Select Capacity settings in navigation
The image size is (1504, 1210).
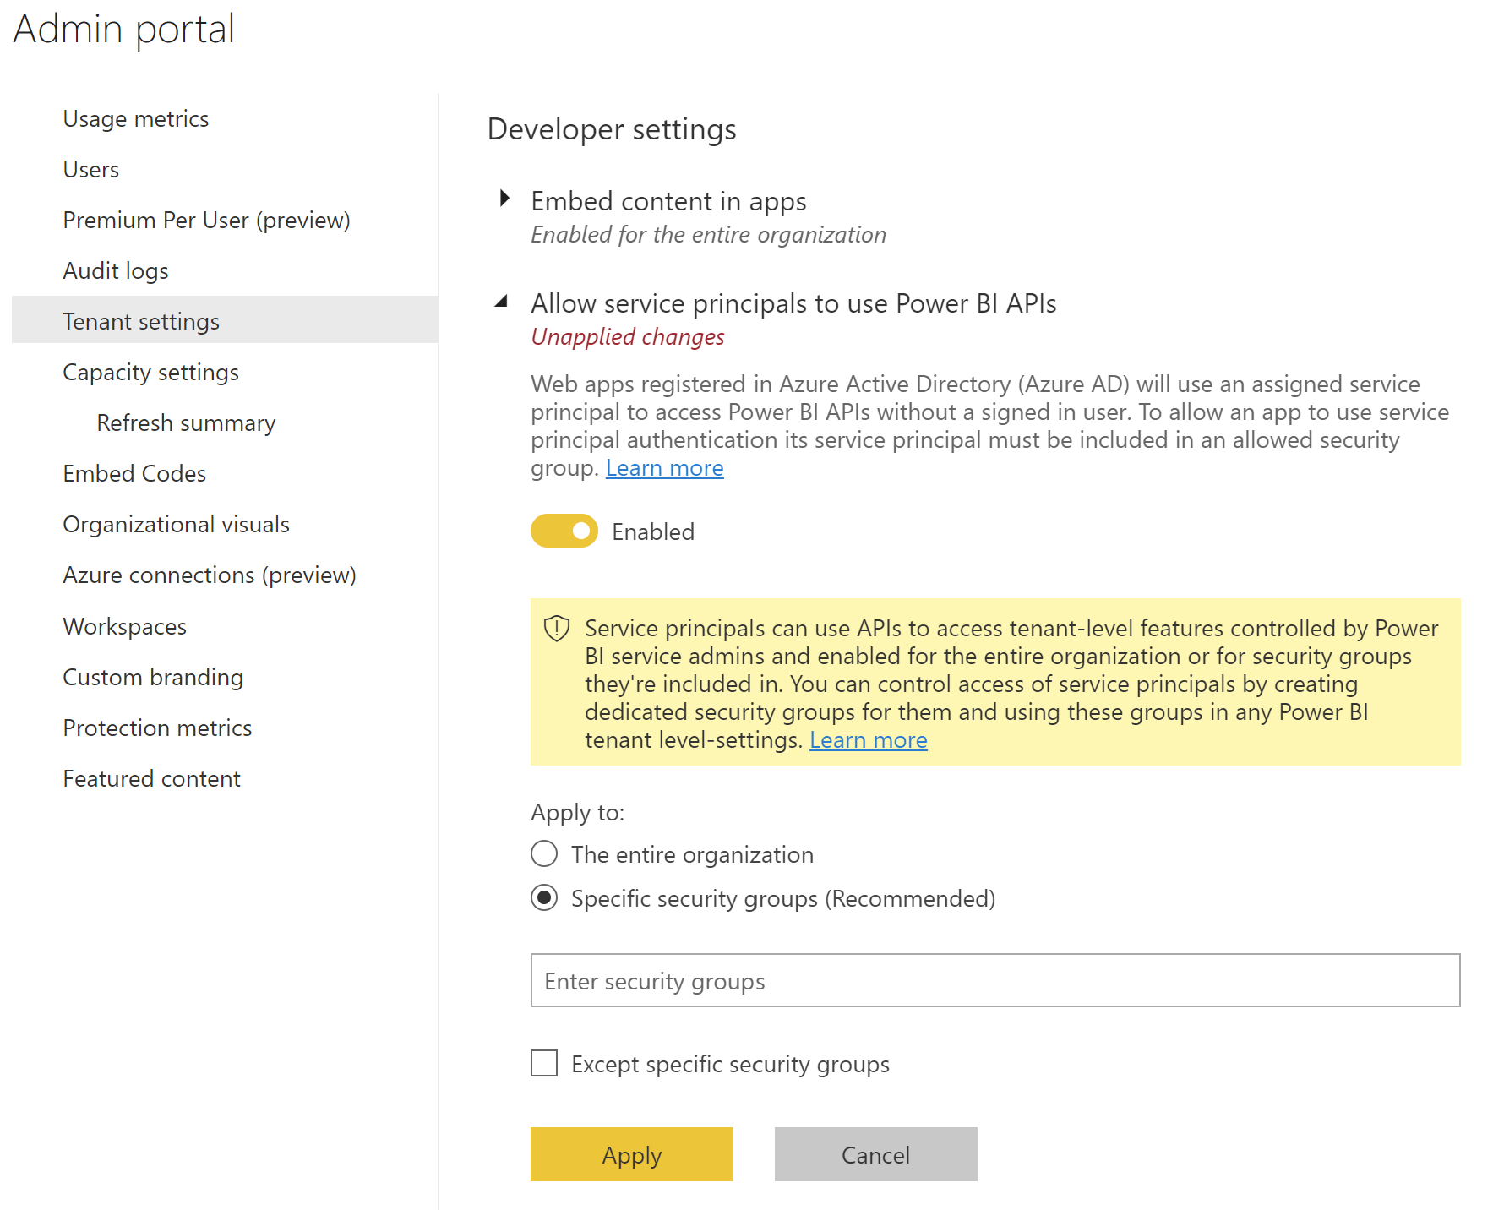point(151,373)
